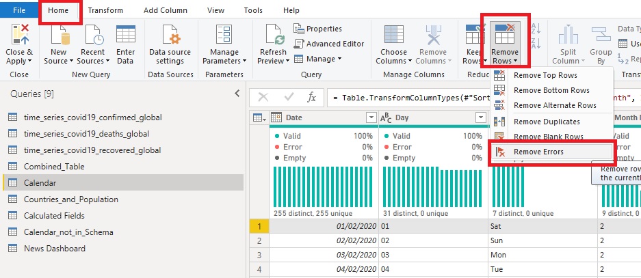The height and width of the screenshot is (278, 641).
Task: Expand the Recent Sources dropdown
Action: [107, 61]
